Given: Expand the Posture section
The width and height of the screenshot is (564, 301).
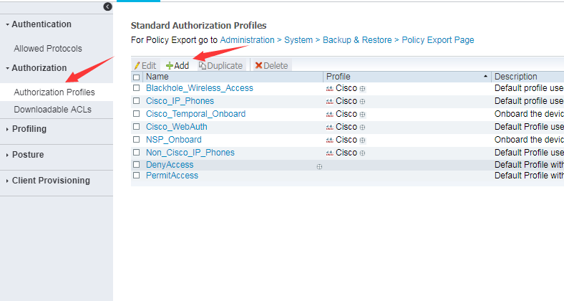Looking at the screenshot, I should point(27,155).
